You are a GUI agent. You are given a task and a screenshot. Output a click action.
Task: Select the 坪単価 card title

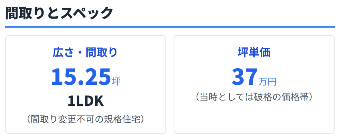pos(254,53)
